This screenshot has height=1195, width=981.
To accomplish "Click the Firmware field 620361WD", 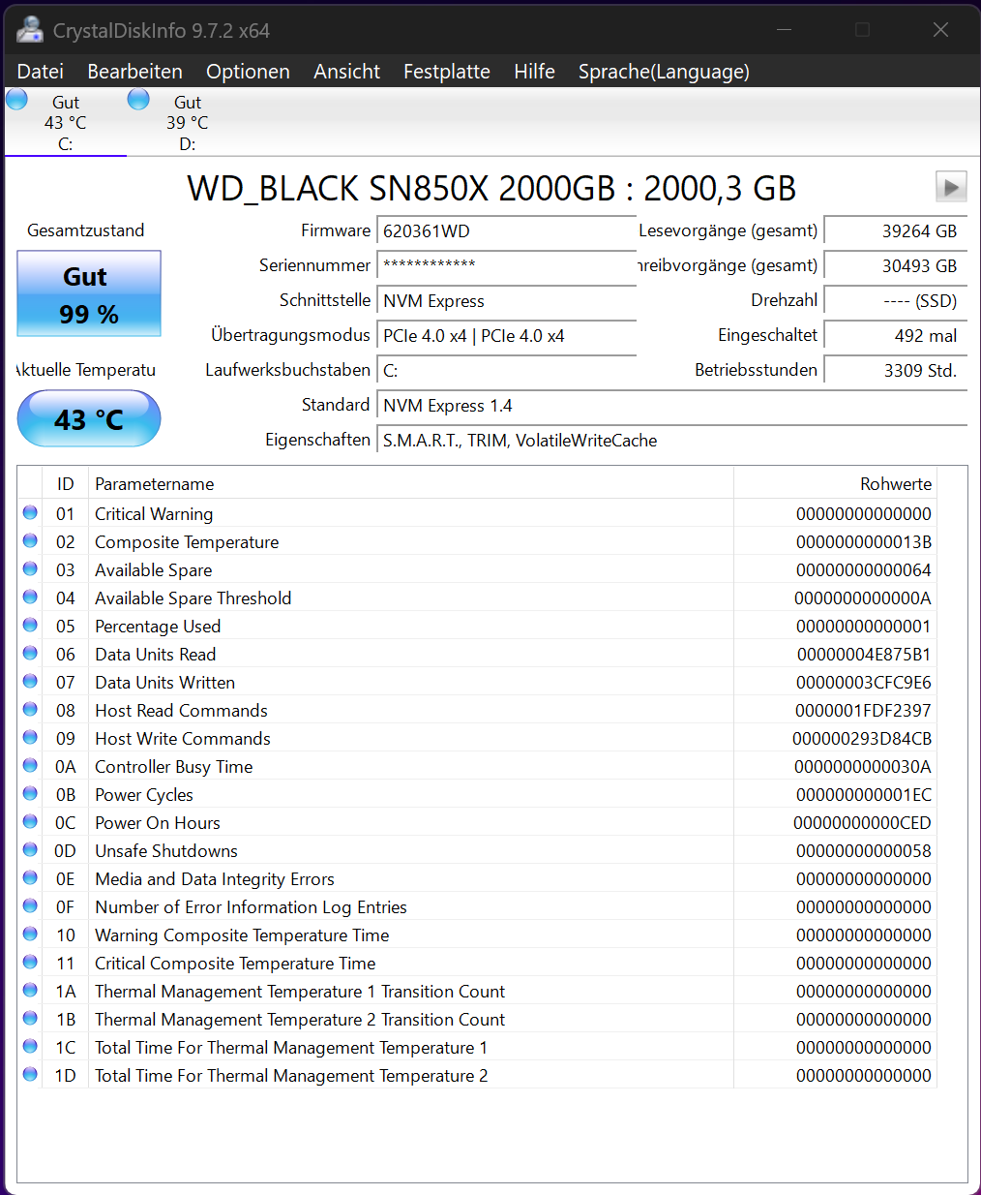I will (x=506, y=231).
